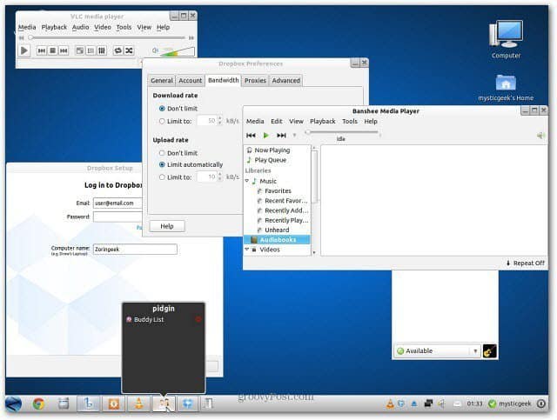Click Buddy List in pidgin popup
The image size is (557, 420).
click(x=149, y=319)
